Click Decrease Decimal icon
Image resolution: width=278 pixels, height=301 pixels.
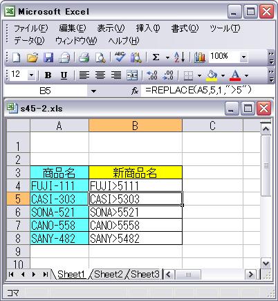coord(168,75)
